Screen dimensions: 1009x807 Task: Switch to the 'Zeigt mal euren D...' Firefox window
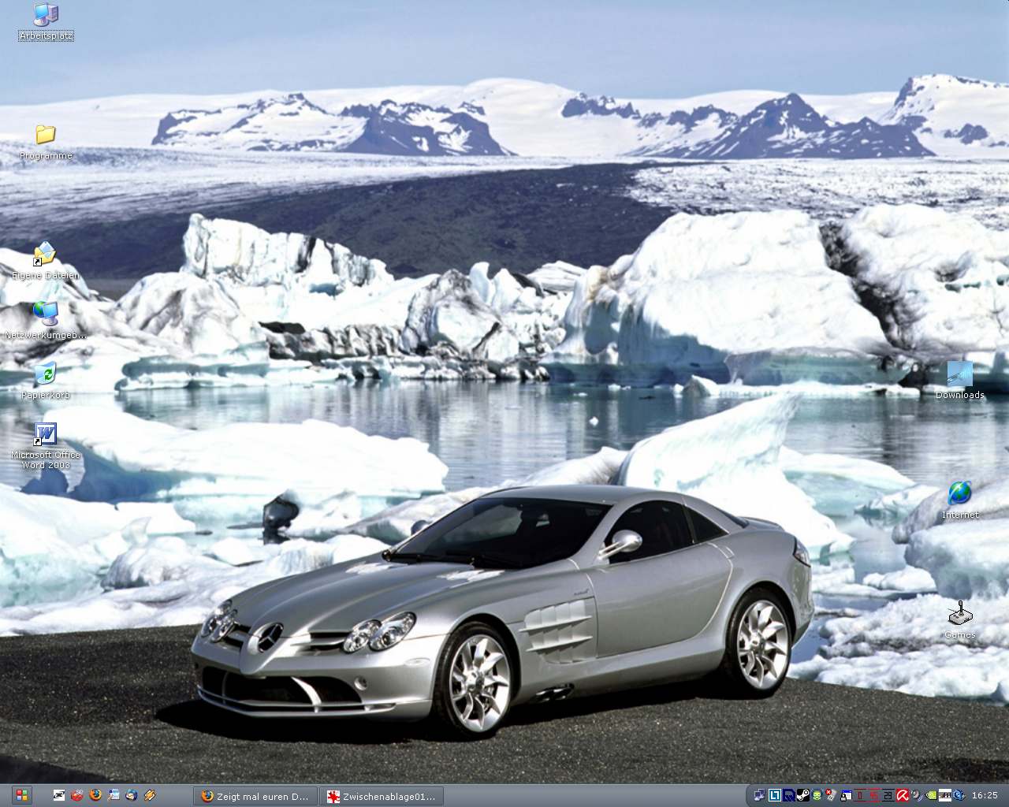pyautogui.click(x=255, y=796)
